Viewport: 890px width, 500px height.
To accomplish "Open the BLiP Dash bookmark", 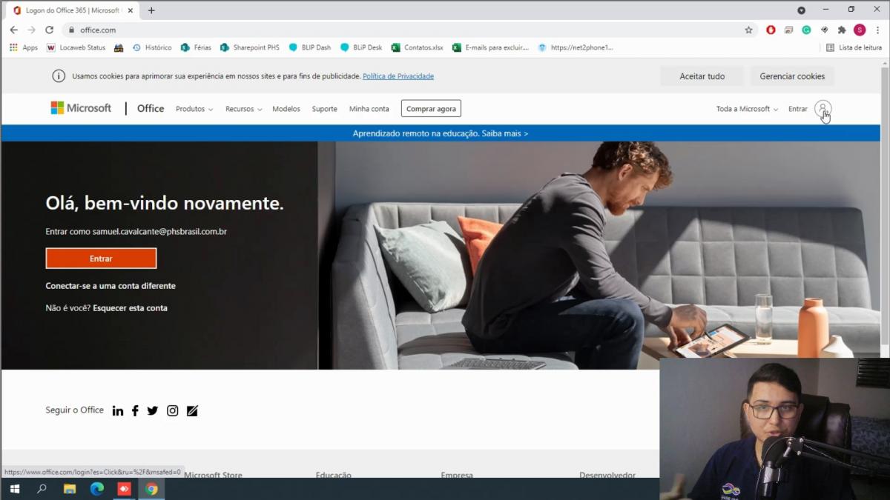I will [309, 47].
